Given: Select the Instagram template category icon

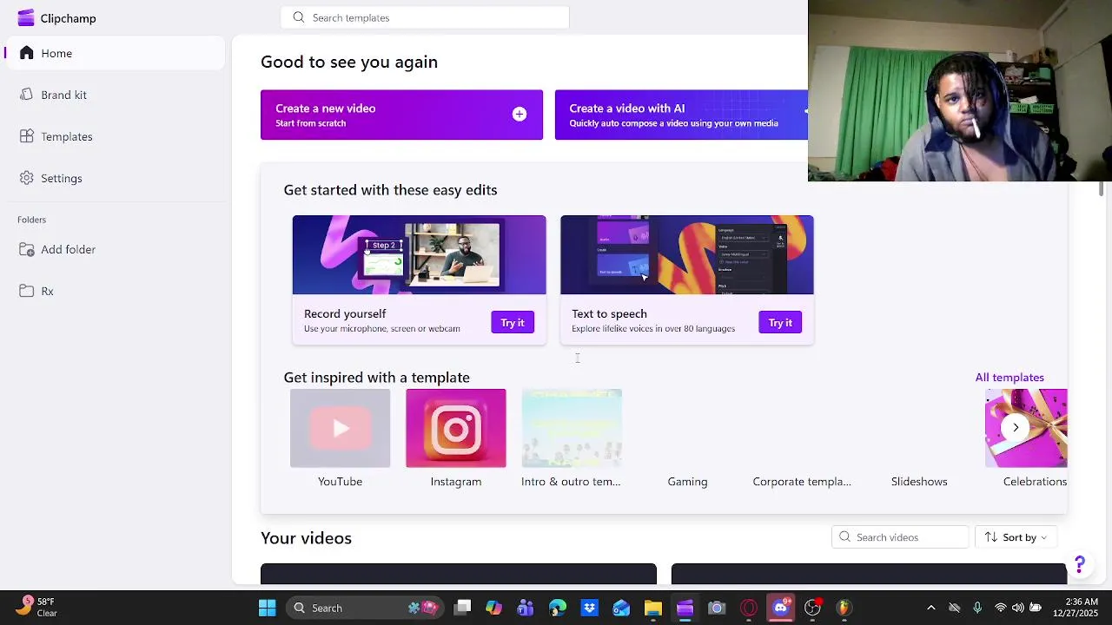Looking at the screenshot, I should pyautogui.click(x=456, y=428).
